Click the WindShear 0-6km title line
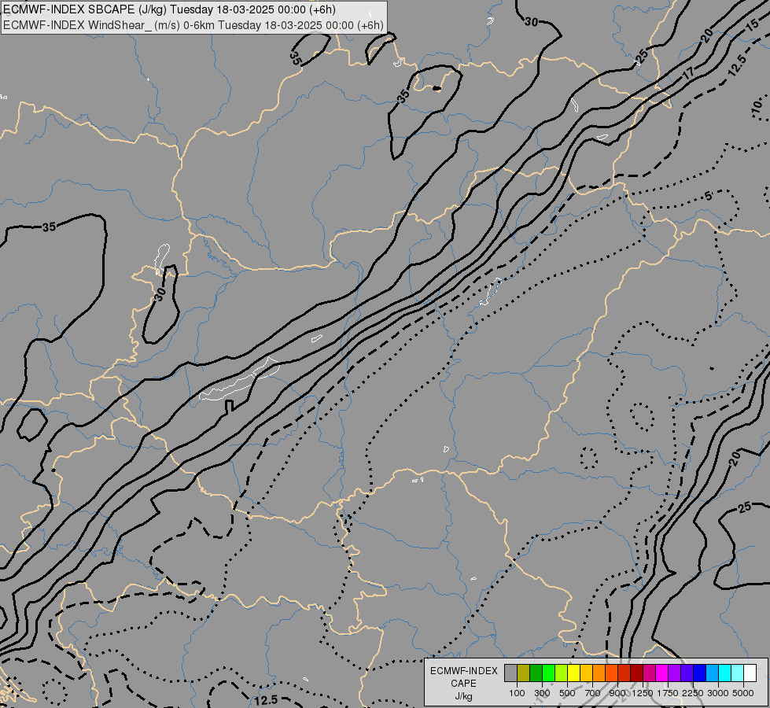 pyautogui.click(x=193, y=25)
